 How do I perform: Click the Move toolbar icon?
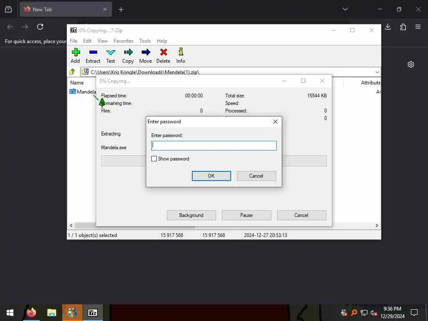(x=145, y=56)
